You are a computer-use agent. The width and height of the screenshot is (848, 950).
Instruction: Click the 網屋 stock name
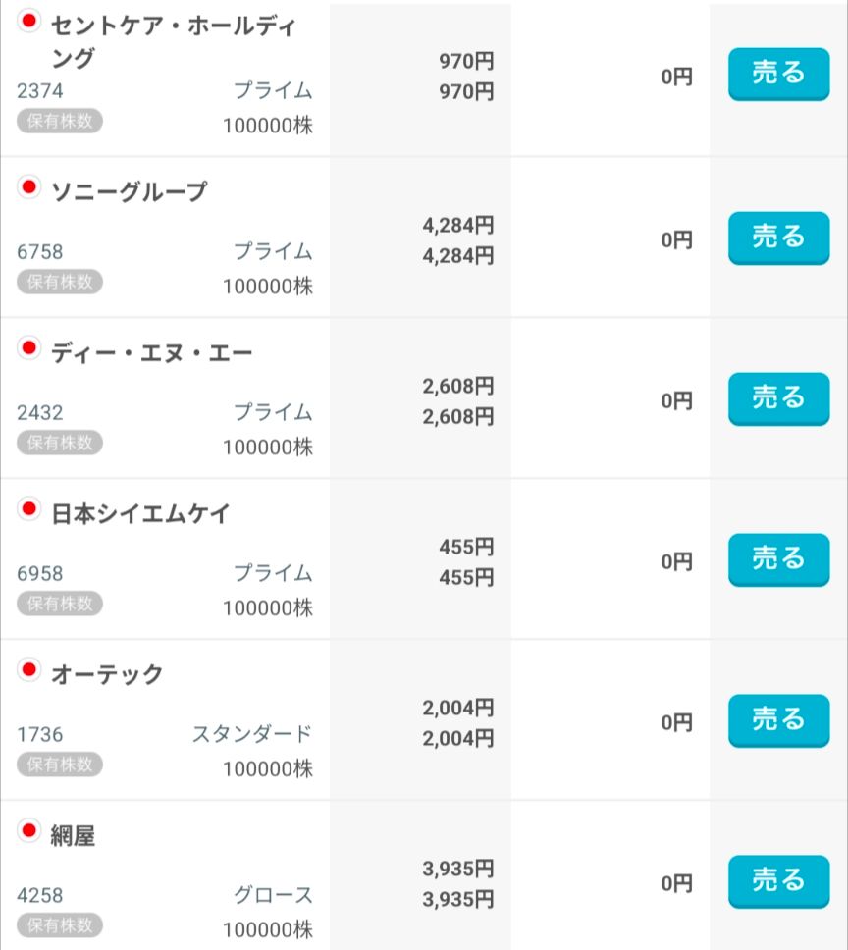73,837
